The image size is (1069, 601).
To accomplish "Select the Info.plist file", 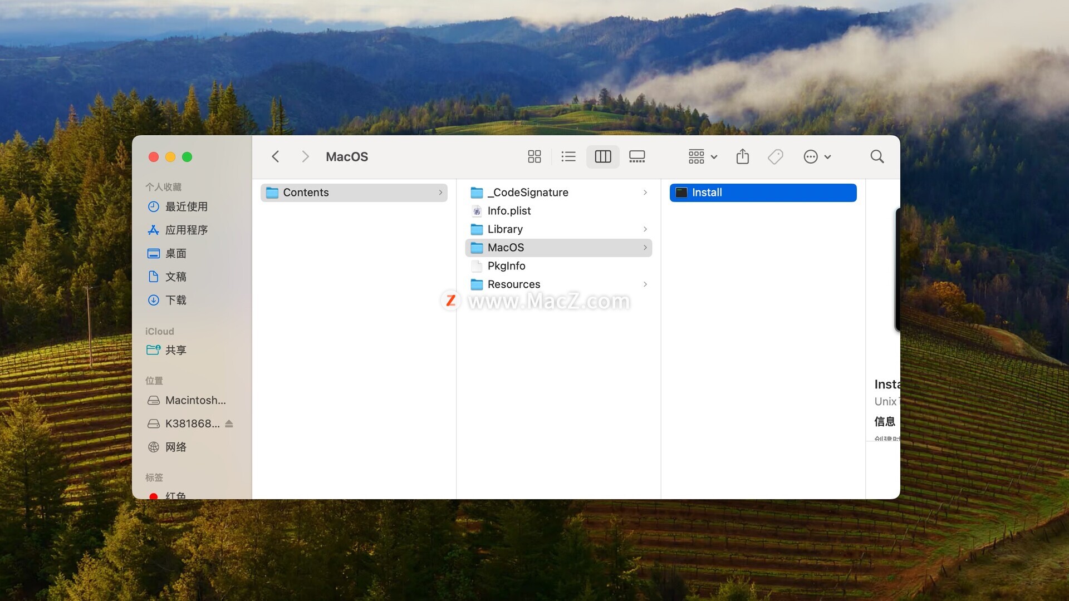I will [x=558, y=211].
